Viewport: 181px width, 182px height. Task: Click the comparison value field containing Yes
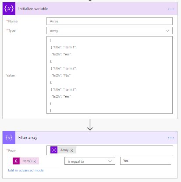pyautogui.click(x=146, y=161)
